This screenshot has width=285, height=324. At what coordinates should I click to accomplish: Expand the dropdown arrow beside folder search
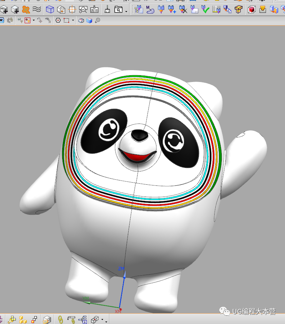[126, 11]
